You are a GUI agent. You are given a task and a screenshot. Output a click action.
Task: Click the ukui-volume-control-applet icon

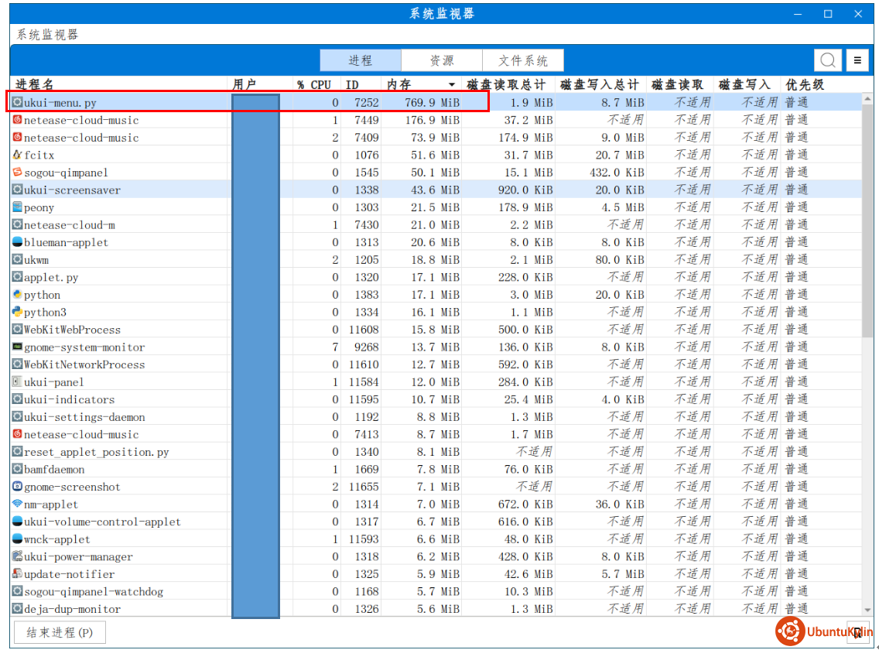click(17, 521)
